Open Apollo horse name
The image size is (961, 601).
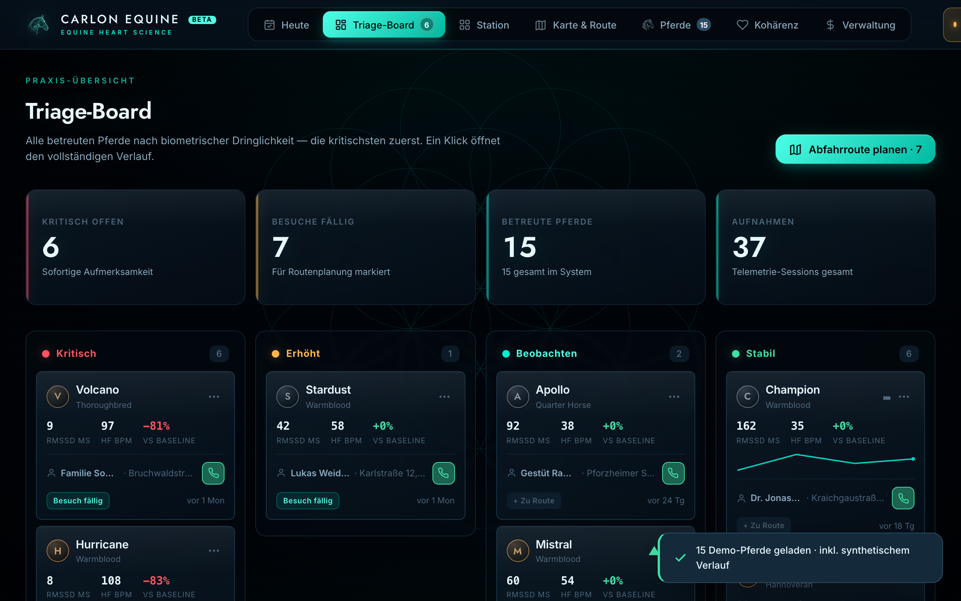(552, 390)
